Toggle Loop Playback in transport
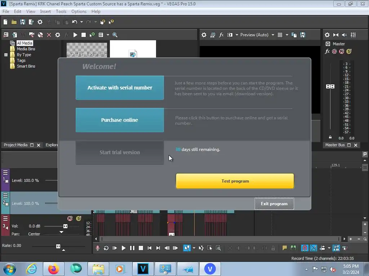The width and height of the screenshot is (369, 276). [106, 248]
